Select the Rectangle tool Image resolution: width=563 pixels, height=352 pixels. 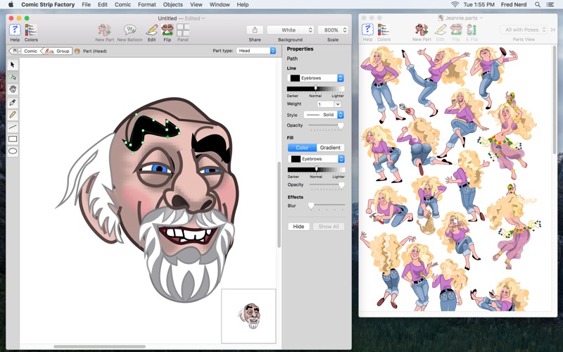click(13, 139)
